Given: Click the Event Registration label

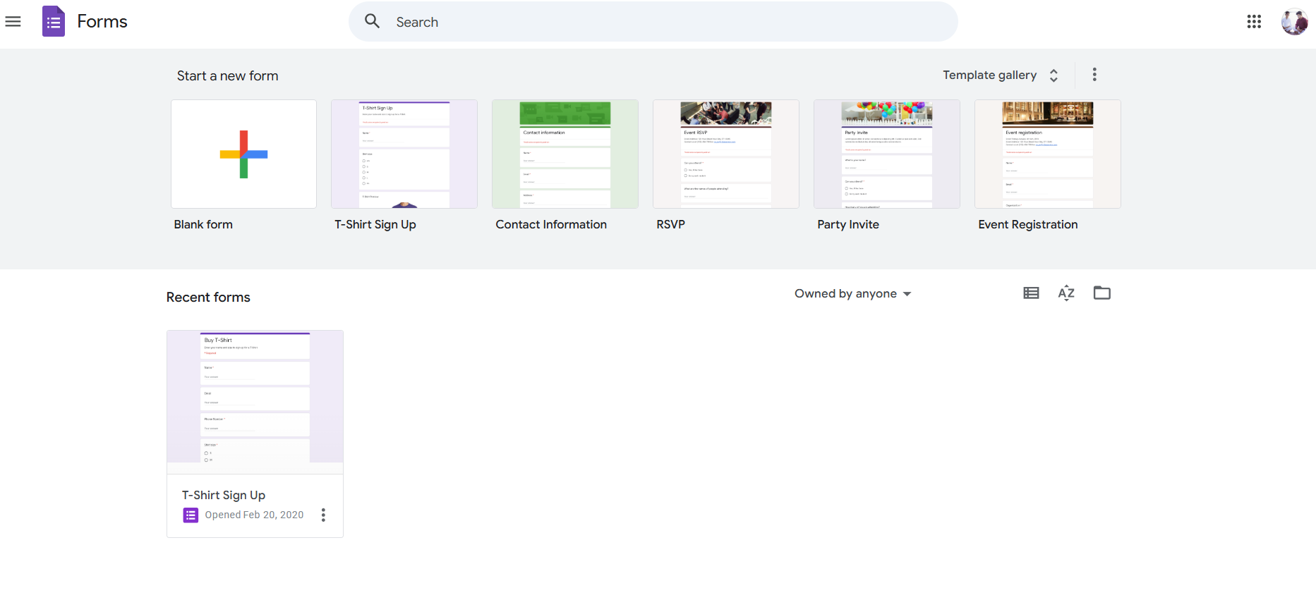Looking at the screenshot, I should [x=1028, y=224].
